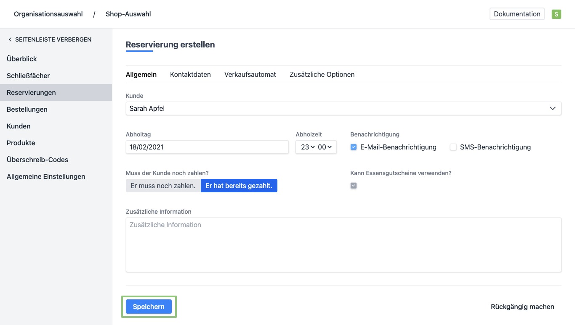Enable SMS-Benachrichtigung checkbox
575x325 pixels.
[453, 147]
